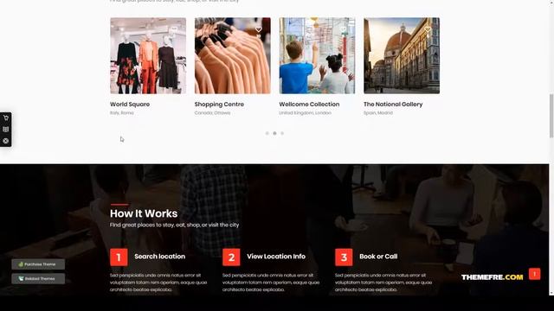This screenshot has width=554, height=311.
Task: Favorite the Shopping Centre listing with heart icon
Action: click(x=259, y=29)
